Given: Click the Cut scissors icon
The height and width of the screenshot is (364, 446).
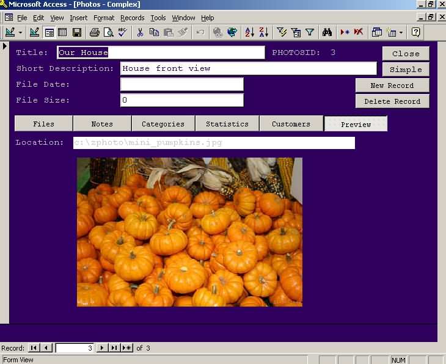Looking at the screenshot, I should (141, 32).
